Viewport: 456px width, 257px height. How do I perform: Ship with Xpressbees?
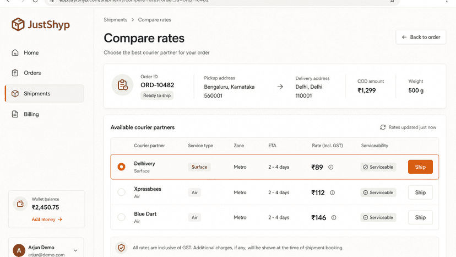(420, 192)
